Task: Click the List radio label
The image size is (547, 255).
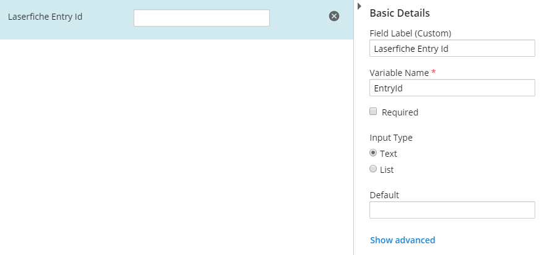Action: pyautogui.click(x=387, y=170)
